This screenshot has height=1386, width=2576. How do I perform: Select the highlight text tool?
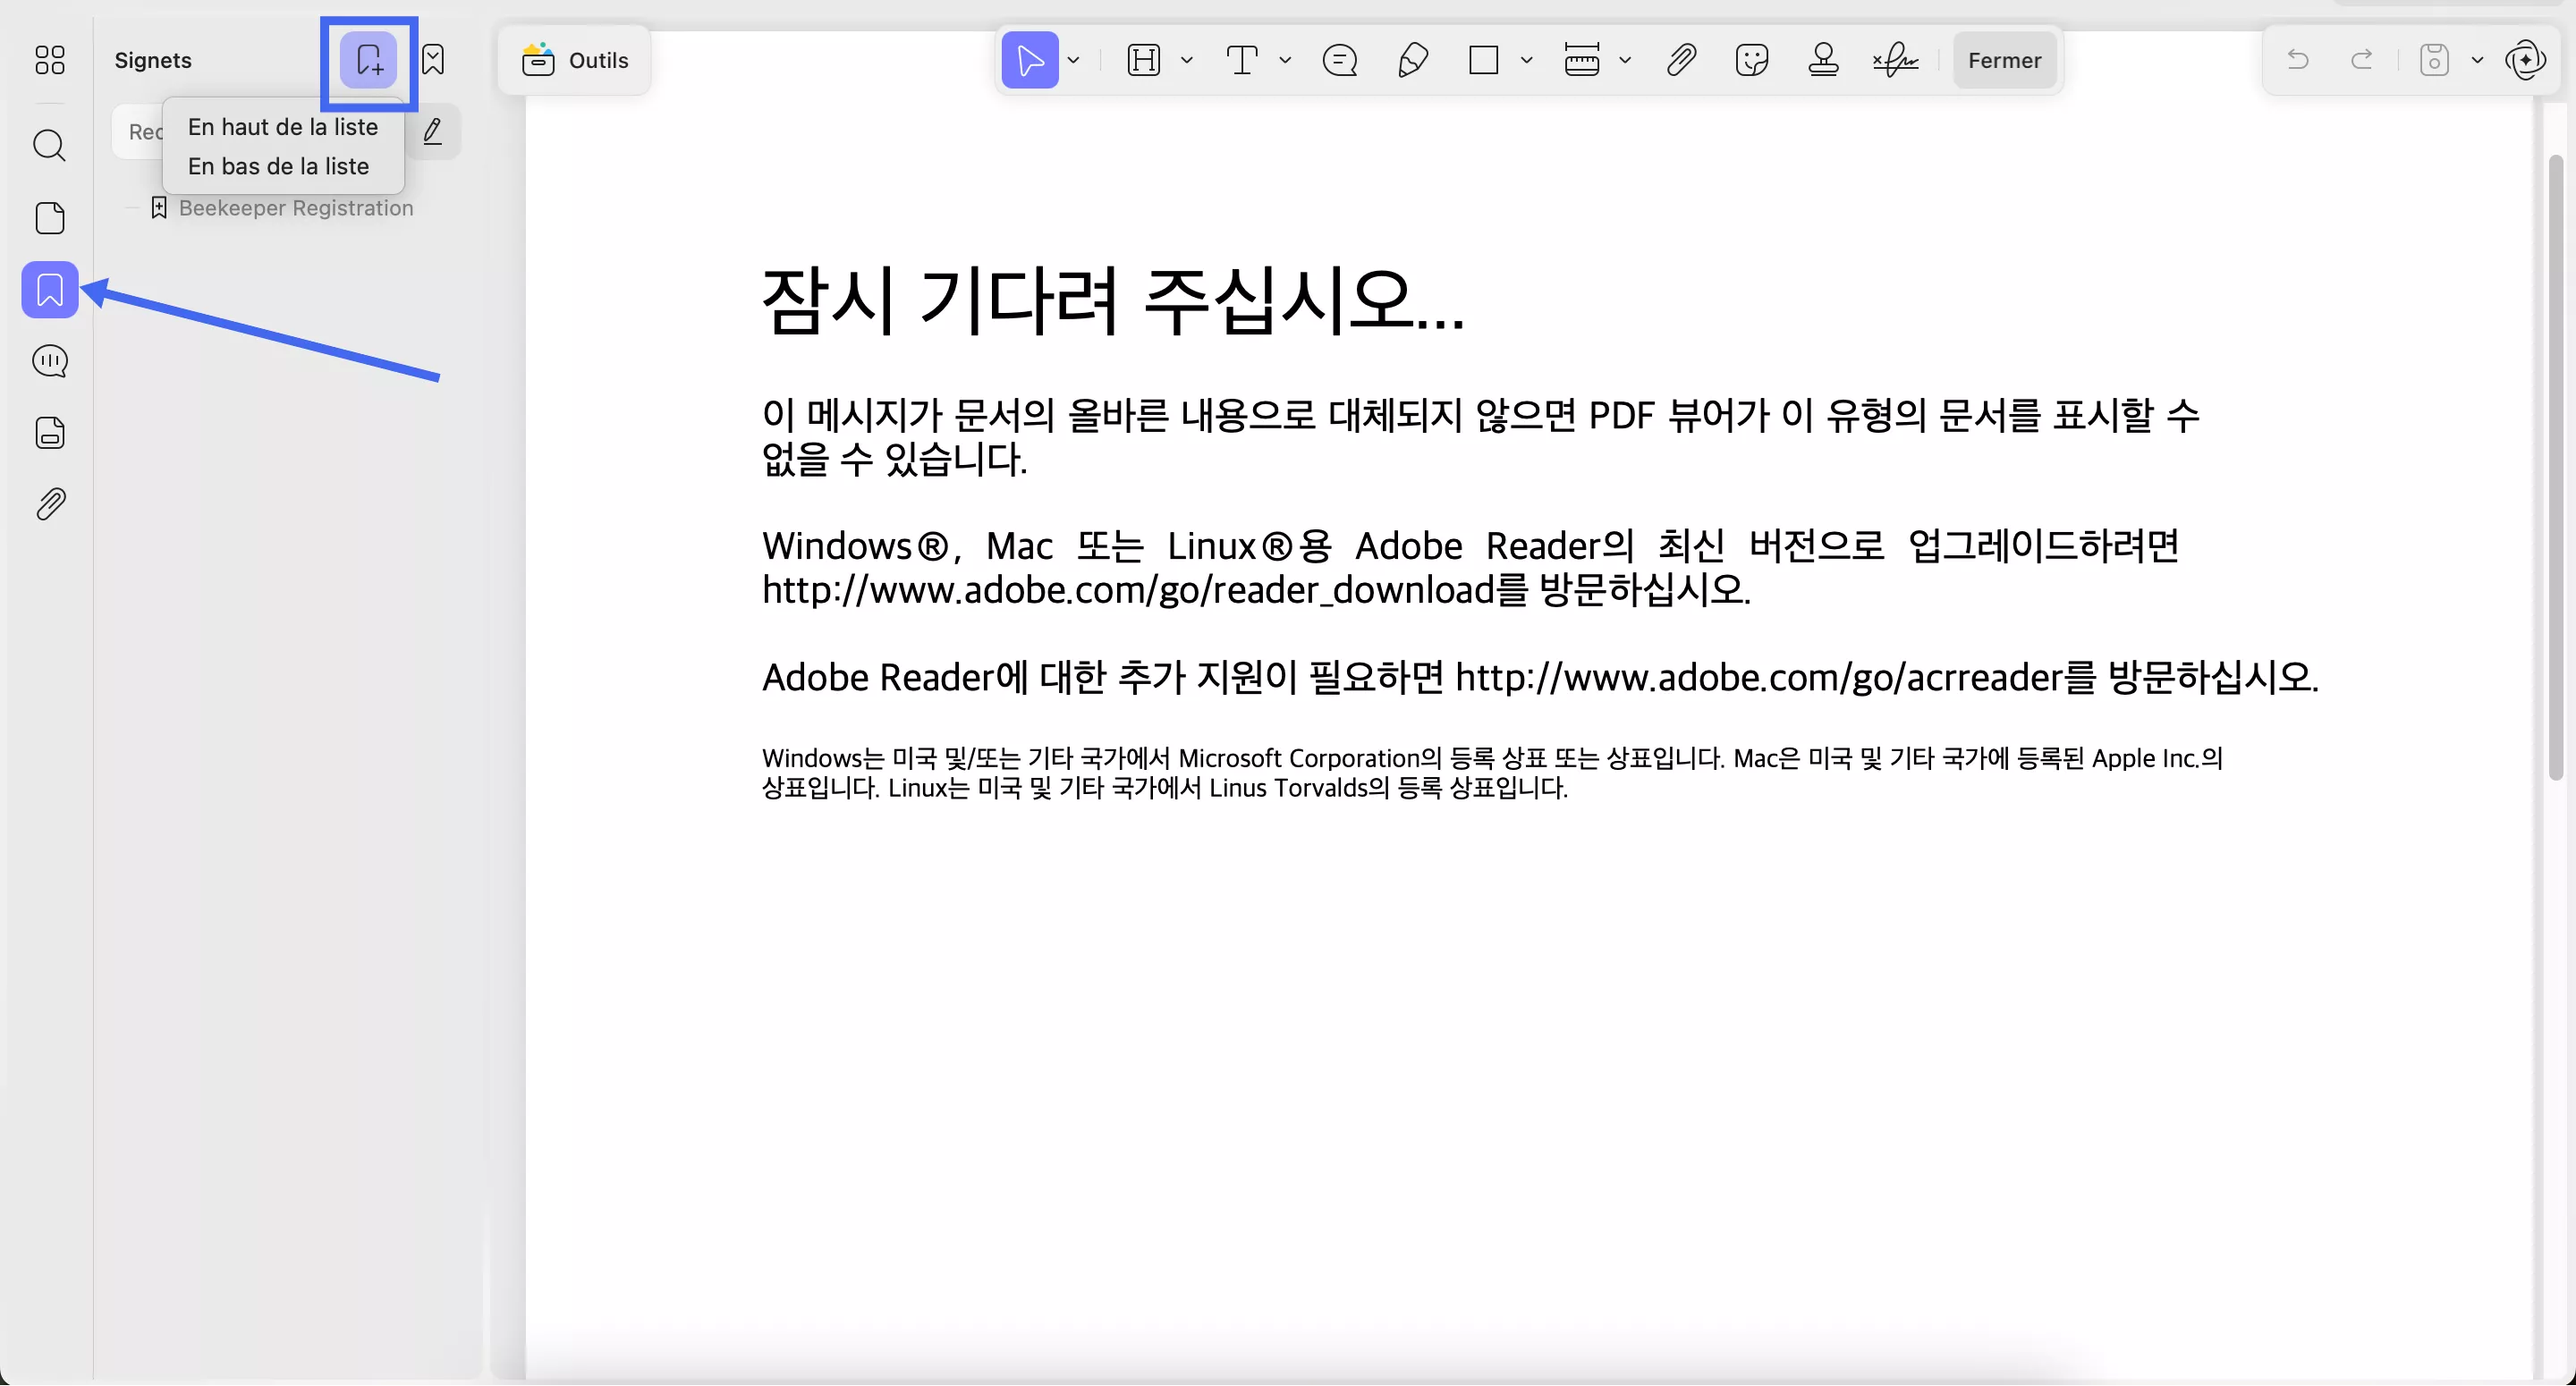(x=1143, y=60)
